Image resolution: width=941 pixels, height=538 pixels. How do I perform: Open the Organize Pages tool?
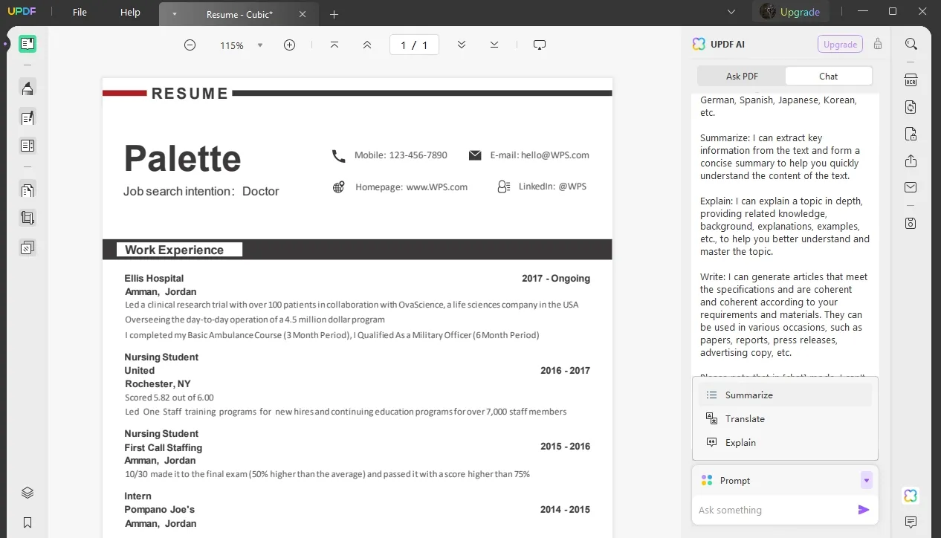(x=28, y=146)
